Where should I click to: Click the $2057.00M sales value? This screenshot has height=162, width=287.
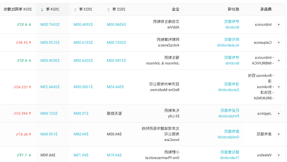[x=117, y=43]
